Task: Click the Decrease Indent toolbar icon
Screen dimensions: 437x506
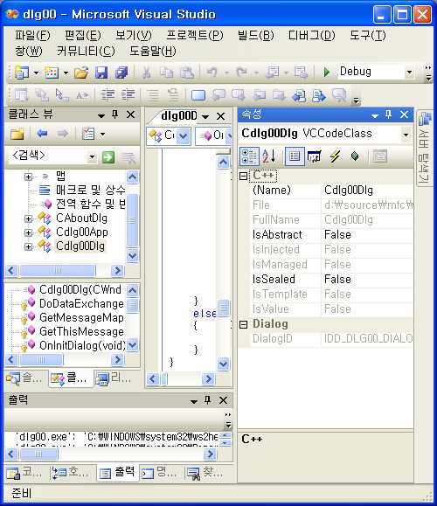Action: [x=108, y=95]
